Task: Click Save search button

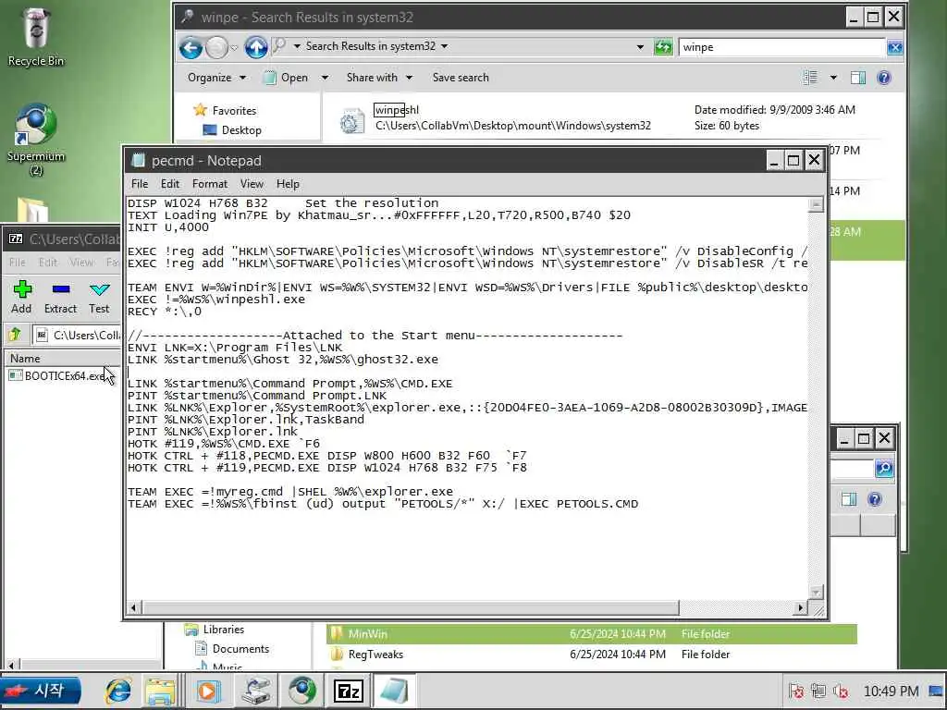Action: pos(461,78)
